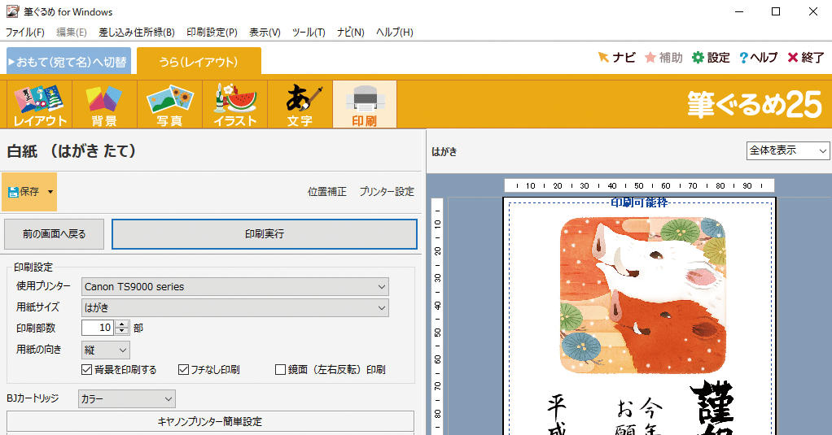Click the 保存 floppy disk save icon
Screen dimensions: 832x435
pyautogui.click(x=13, y=192)
